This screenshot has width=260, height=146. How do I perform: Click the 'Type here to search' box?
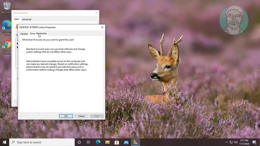(x=42, y=142)
